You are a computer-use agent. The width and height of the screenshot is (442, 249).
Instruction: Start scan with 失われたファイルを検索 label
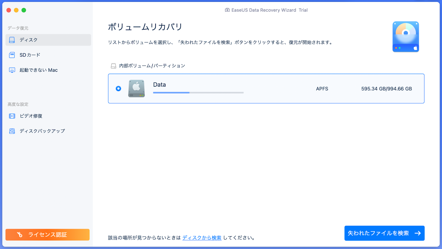[378, 233]
